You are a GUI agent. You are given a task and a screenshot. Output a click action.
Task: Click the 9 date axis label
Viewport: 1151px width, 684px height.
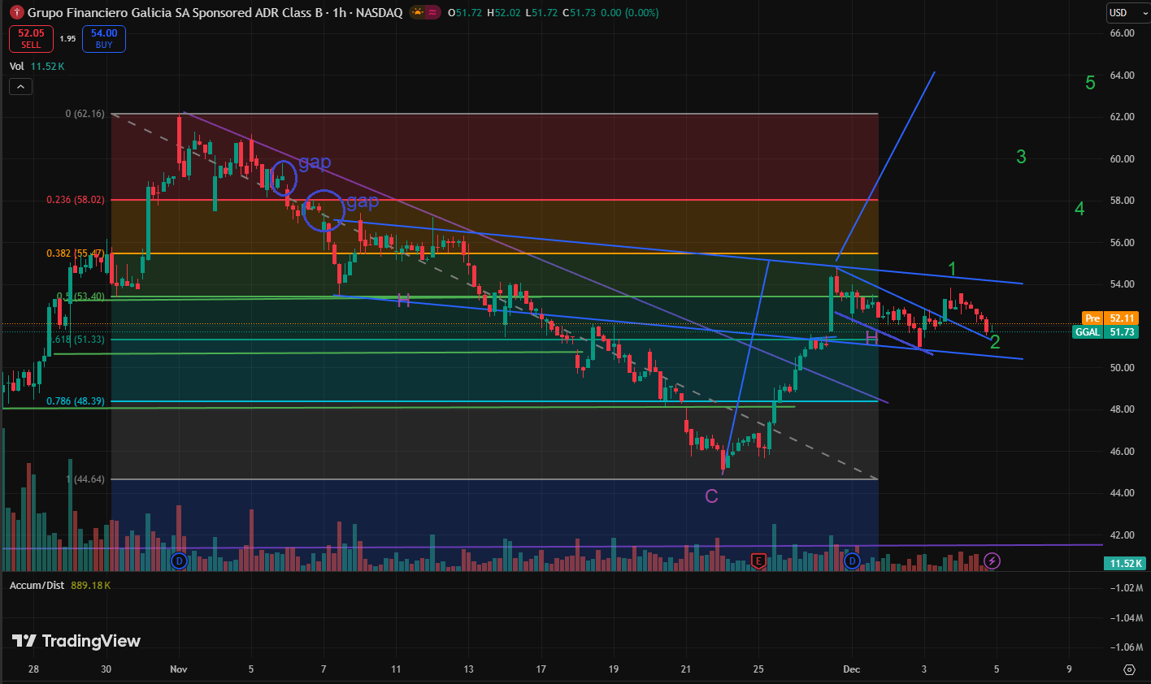(x=1069, y=669)
